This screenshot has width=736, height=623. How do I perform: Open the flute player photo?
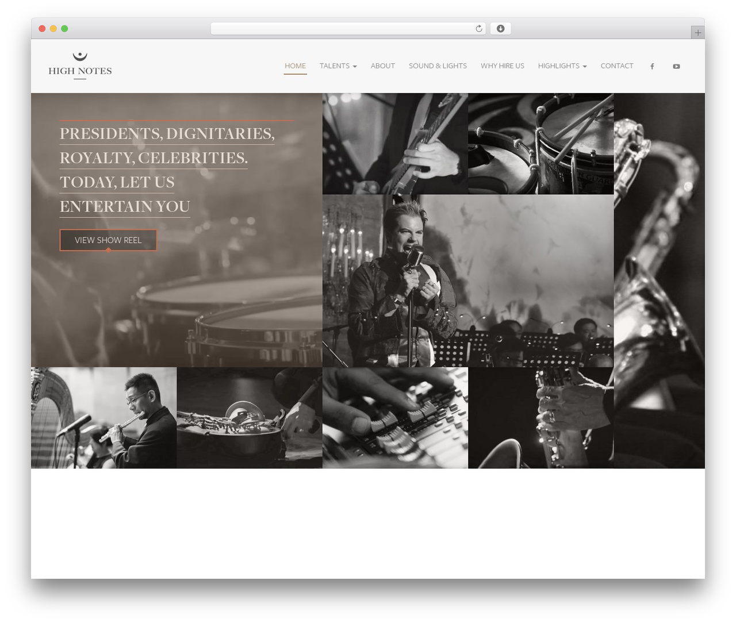point(103,418)
